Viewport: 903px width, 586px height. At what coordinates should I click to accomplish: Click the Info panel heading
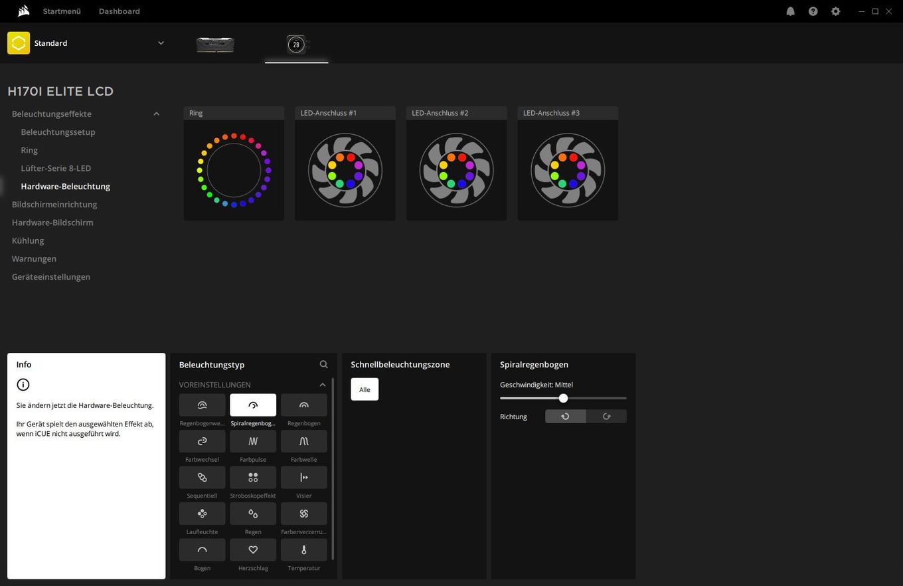(24, 365)
